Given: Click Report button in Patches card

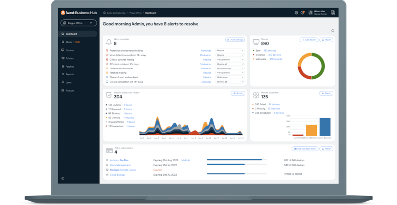Looking at the screenshot, I should pyautogui.click(x=326, y=93).
